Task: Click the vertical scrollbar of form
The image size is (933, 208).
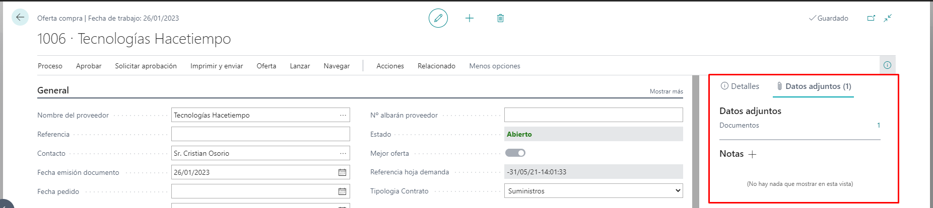Action: tap(696, 141)
